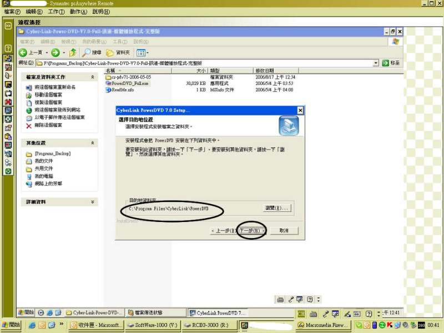Viewport: 444px width, 333px height.
Task: Sort by 大小 column header
Action: tap(190, 70)
